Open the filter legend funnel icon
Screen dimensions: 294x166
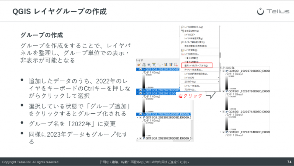pos(154,64)
